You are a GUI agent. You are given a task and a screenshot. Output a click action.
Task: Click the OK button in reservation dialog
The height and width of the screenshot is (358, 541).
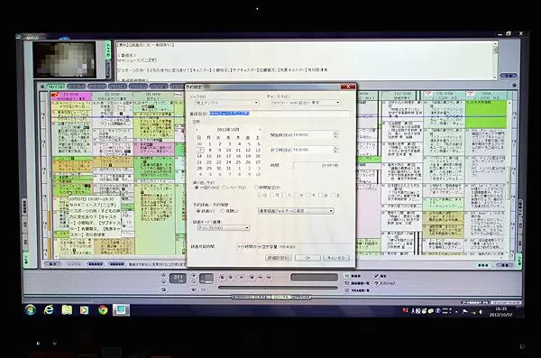(x=307, y=258)
